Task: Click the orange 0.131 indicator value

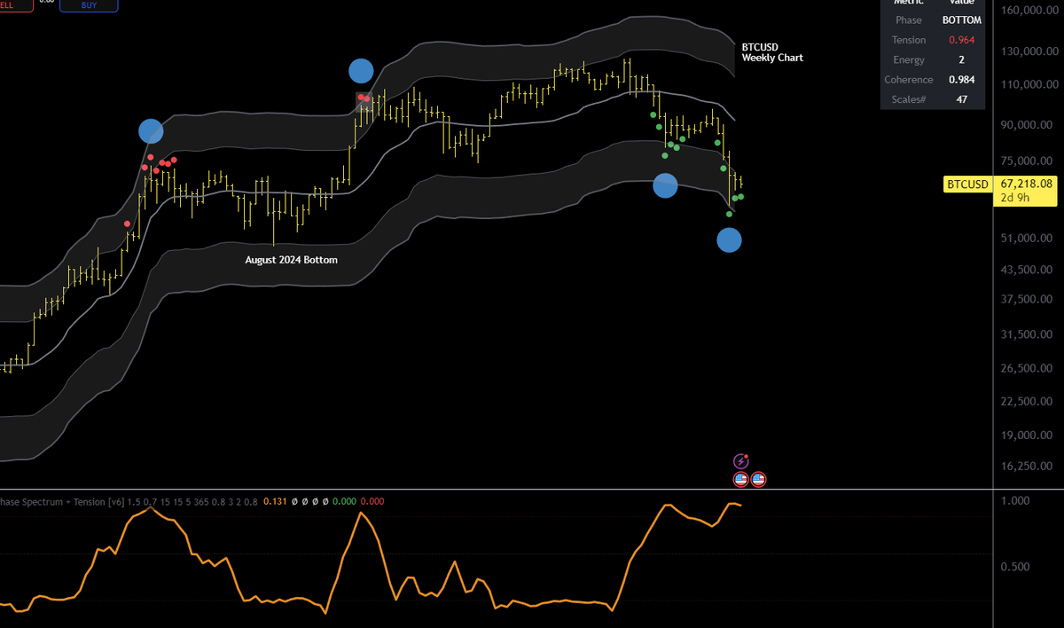Action: click(x=275, y=501)
